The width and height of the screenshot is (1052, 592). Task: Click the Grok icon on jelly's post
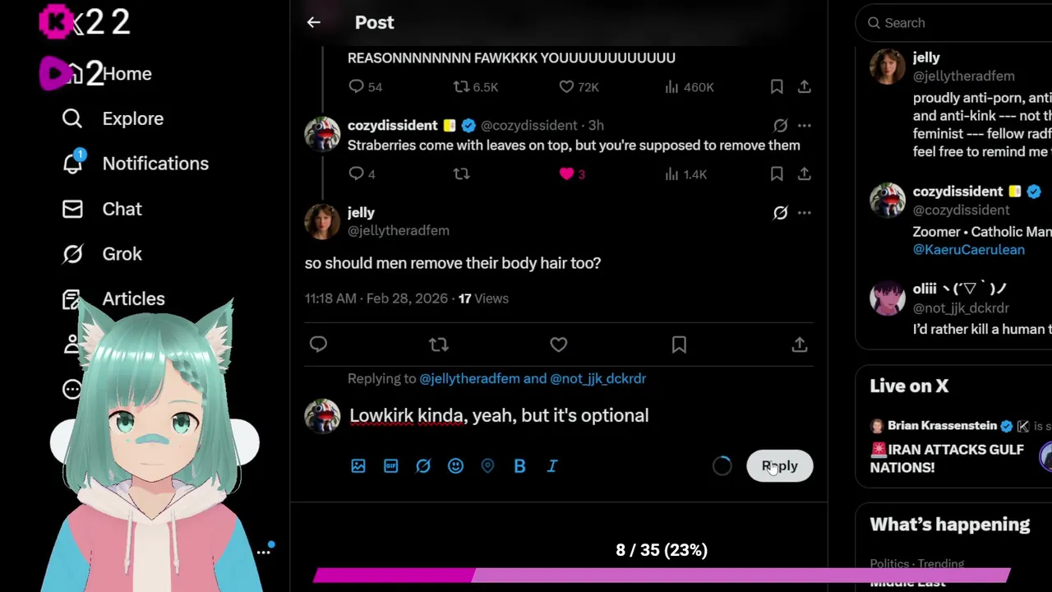point(780,213)
